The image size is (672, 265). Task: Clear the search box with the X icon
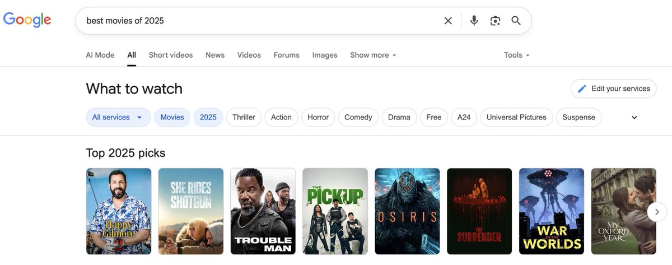(x=448, y=21)
